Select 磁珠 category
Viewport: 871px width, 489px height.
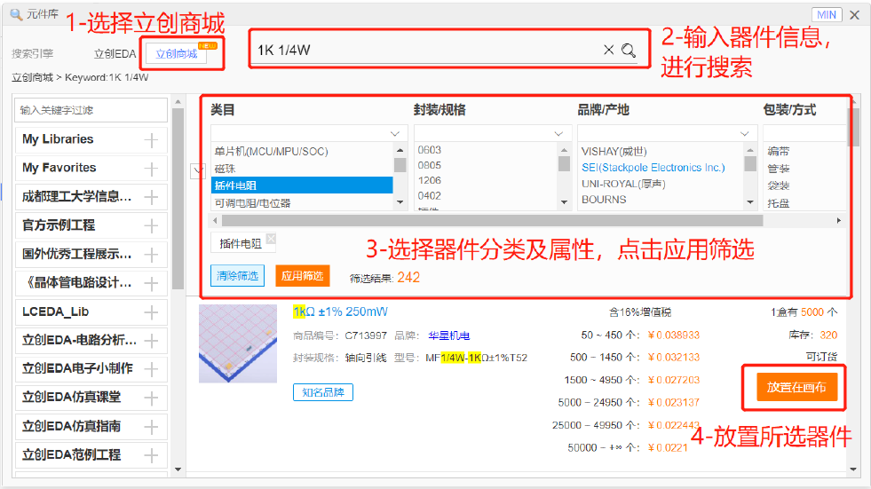click(x=225, y=169)
